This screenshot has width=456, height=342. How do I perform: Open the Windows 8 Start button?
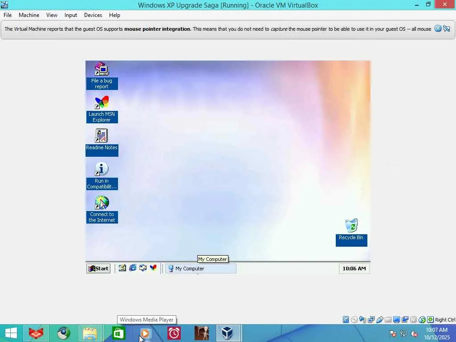click(11, 333)
